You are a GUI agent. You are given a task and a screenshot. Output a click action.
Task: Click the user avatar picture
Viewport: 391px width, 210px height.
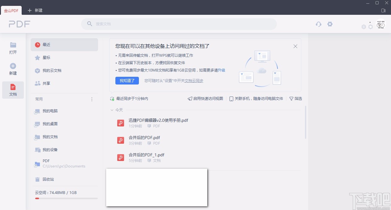[x=380, y=25]
